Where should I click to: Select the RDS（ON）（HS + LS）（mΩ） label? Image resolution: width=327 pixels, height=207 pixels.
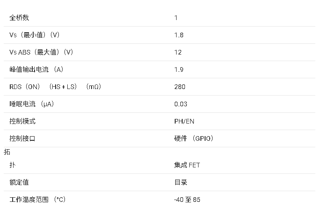pos(56,87)
